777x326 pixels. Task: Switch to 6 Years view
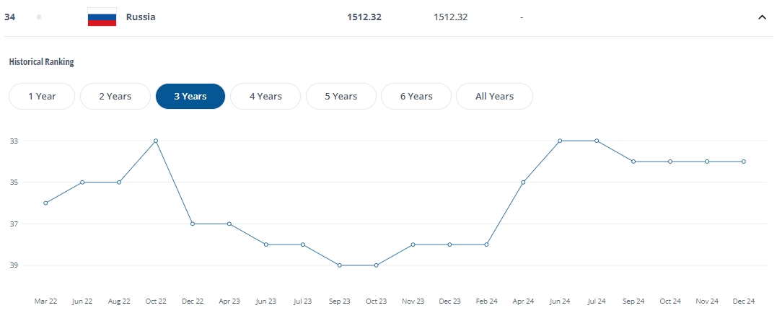pyautogui.click(x=416, y=97)
